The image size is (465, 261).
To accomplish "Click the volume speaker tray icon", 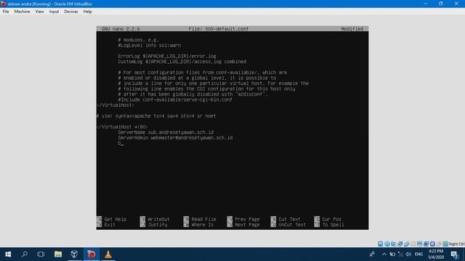I will 408,254.
